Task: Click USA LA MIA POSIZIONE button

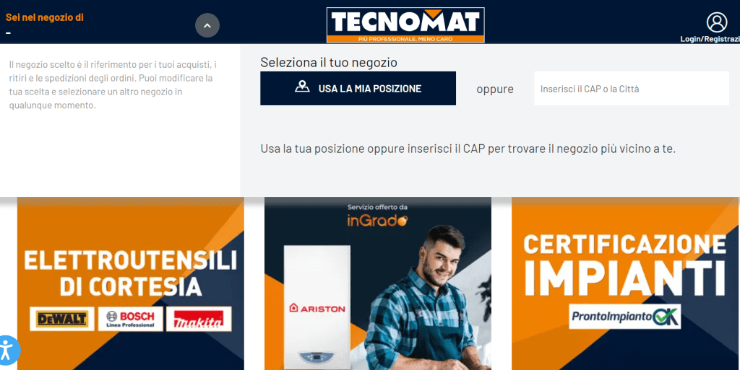Action: point(358,89)
